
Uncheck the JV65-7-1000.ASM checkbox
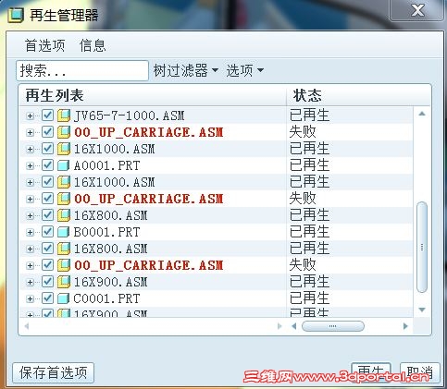(47, 115)
